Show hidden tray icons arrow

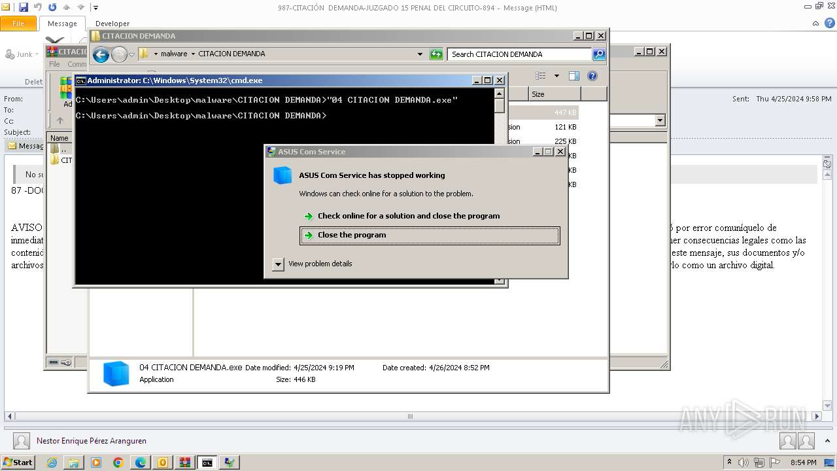point(729,462)
